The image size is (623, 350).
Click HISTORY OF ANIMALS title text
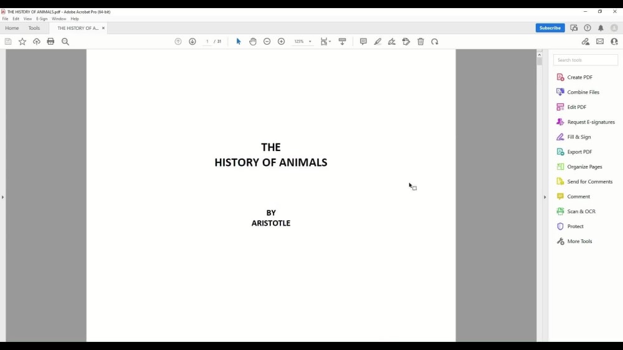271,162
